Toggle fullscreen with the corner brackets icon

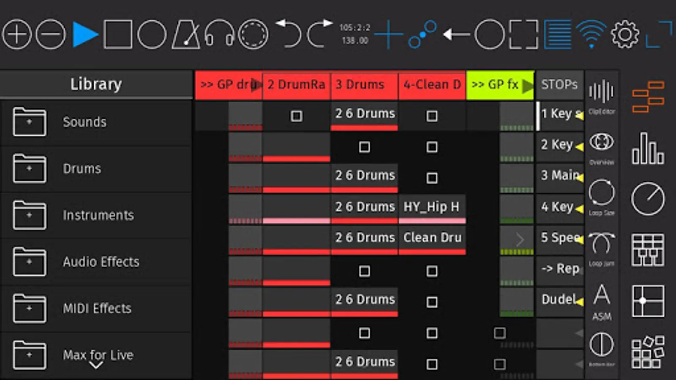659,34
